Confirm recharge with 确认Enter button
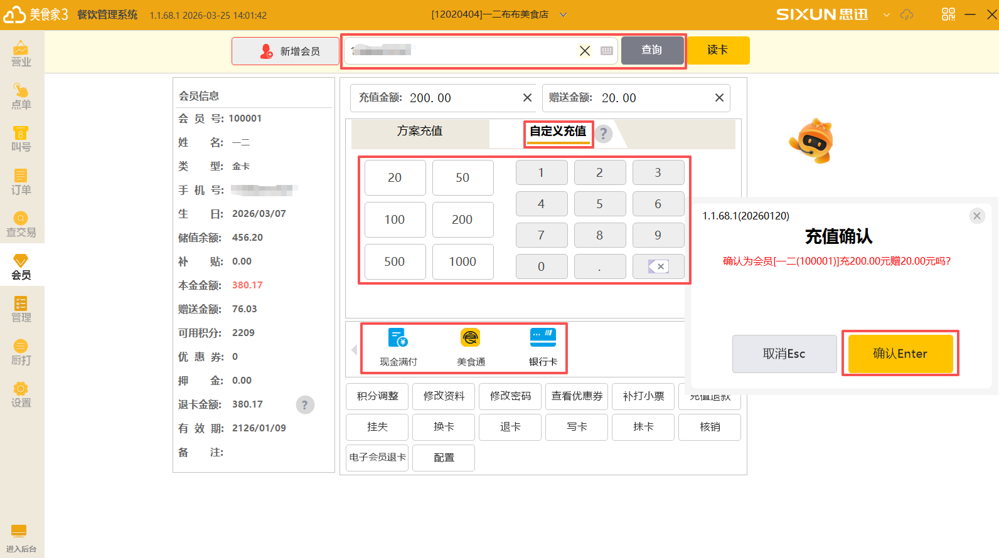 tap(900, 354)
